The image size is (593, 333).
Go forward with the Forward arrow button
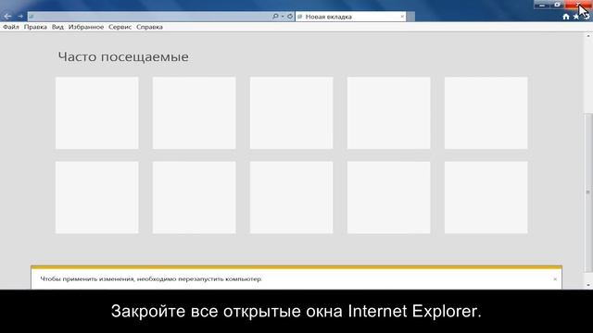point(20,17)
